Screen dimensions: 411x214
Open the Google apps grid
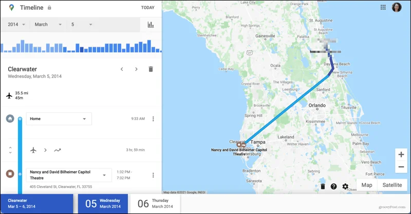[383, 7]
